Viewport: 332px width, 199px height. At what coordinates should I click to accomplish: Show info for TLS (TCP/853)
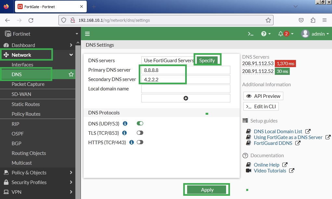[x=124, y=133]
